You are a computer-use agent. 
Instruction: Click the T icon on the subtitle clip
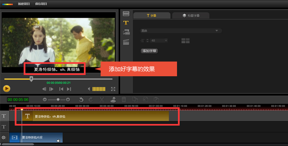(28, 116)
